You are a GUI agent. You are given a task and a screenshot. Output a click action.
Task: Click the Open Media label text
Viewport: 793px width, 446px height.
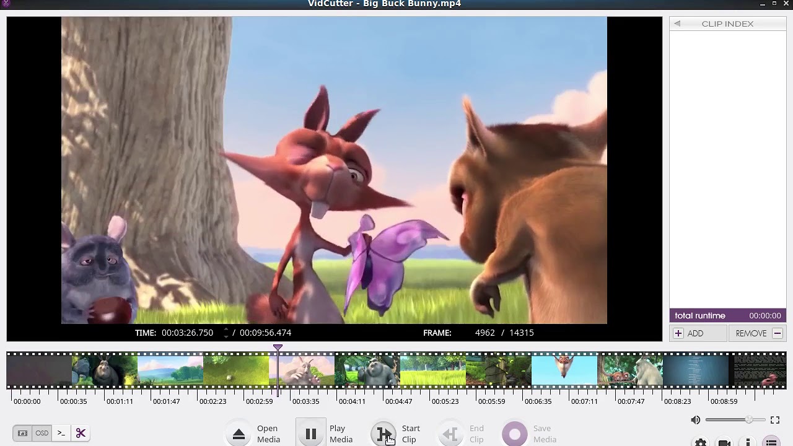pos(268,434)
